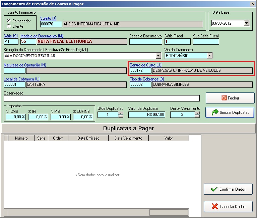Click the COBRANCA SIMPLES description field
The image size is (257, 218).
click(x=202, y=84)
